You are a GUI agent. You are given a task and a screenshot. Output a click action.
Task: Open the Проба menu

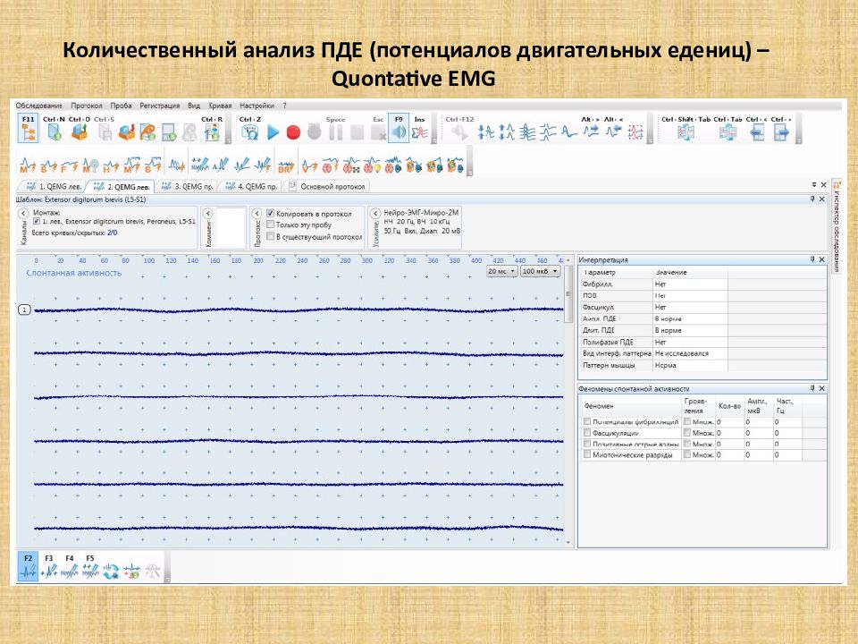(x=121, y=106)
